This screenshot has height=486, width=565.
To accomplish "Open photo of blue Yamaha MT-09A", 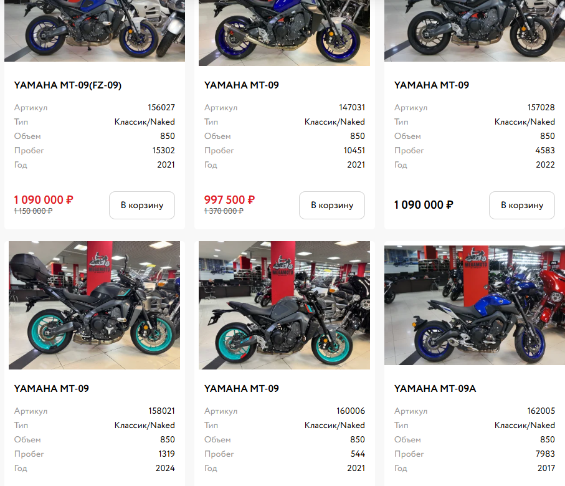I will pyautogui.click(x=475, y=305).
